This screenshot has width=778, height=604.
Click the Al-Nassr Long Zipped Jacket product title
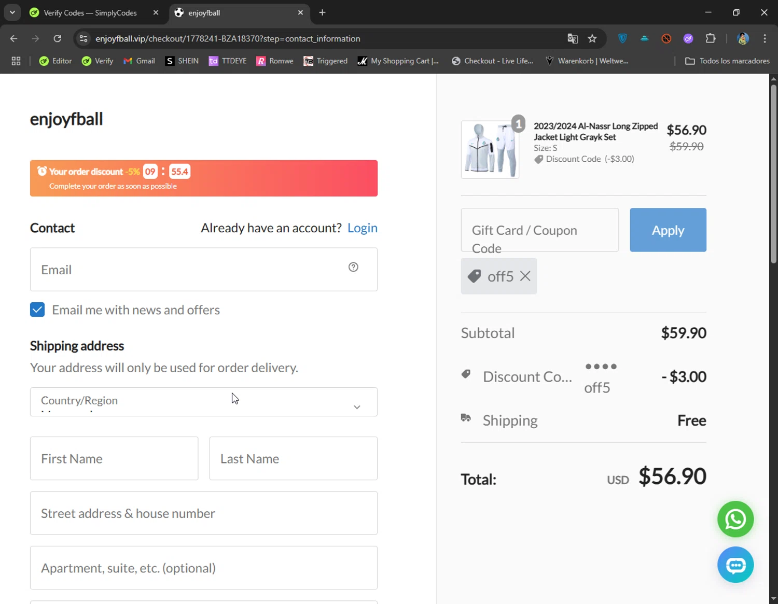click(595, 132)
